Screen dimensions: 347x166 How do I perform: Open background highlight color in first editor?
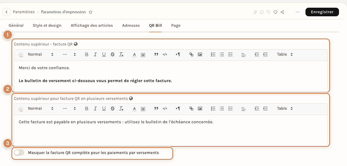(x=143, y=55)
